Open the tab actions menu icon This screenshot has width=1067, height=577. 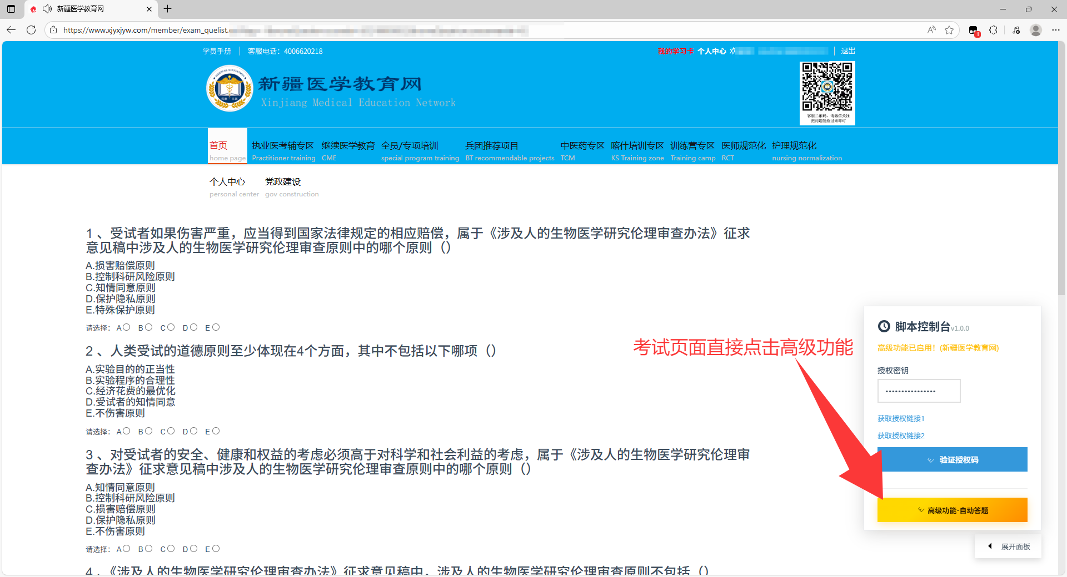[11, 9]
